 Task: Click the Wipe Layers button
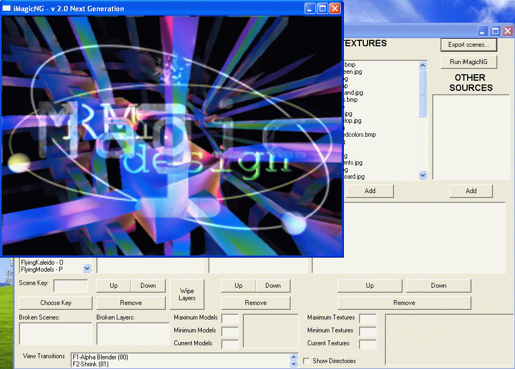tap(187, 294)
